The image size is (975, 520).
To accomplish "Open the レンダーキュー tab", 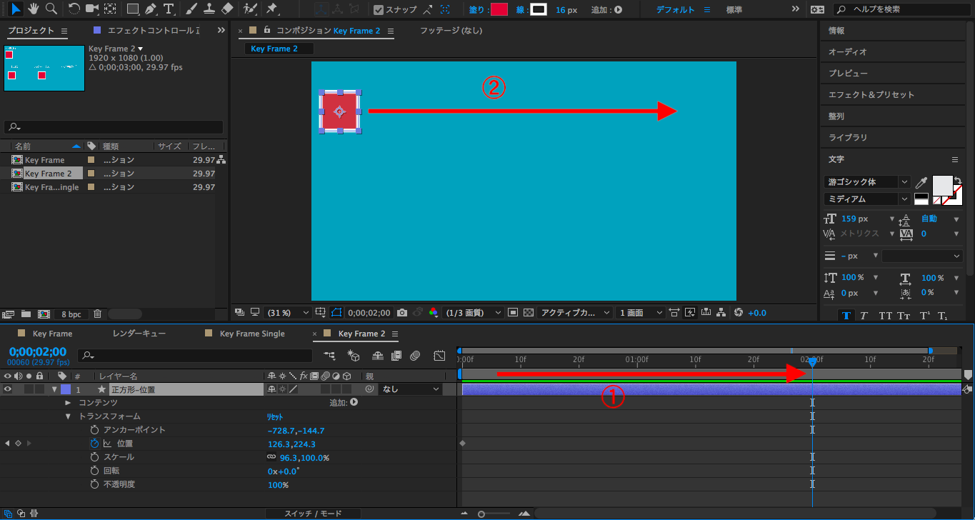I will (x=139, y=334).
